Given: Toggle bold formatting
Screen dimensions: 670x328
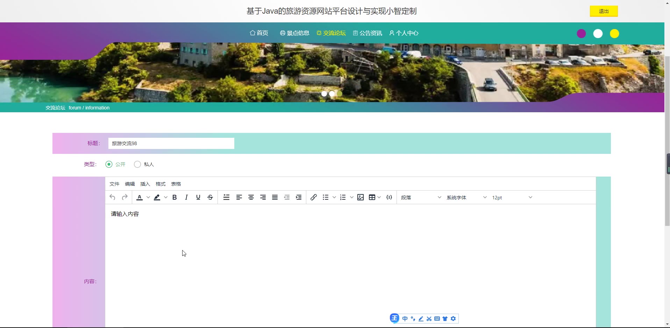Looking at the screenshot, I should tap(174, 198).
